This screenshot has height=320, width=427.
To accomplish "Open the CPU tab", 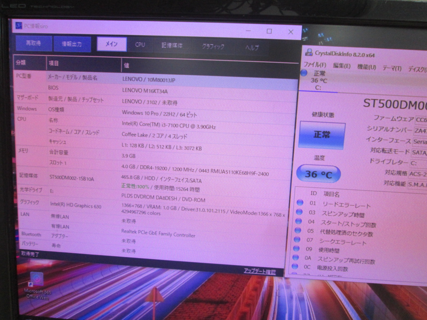I will pos(140,45).
